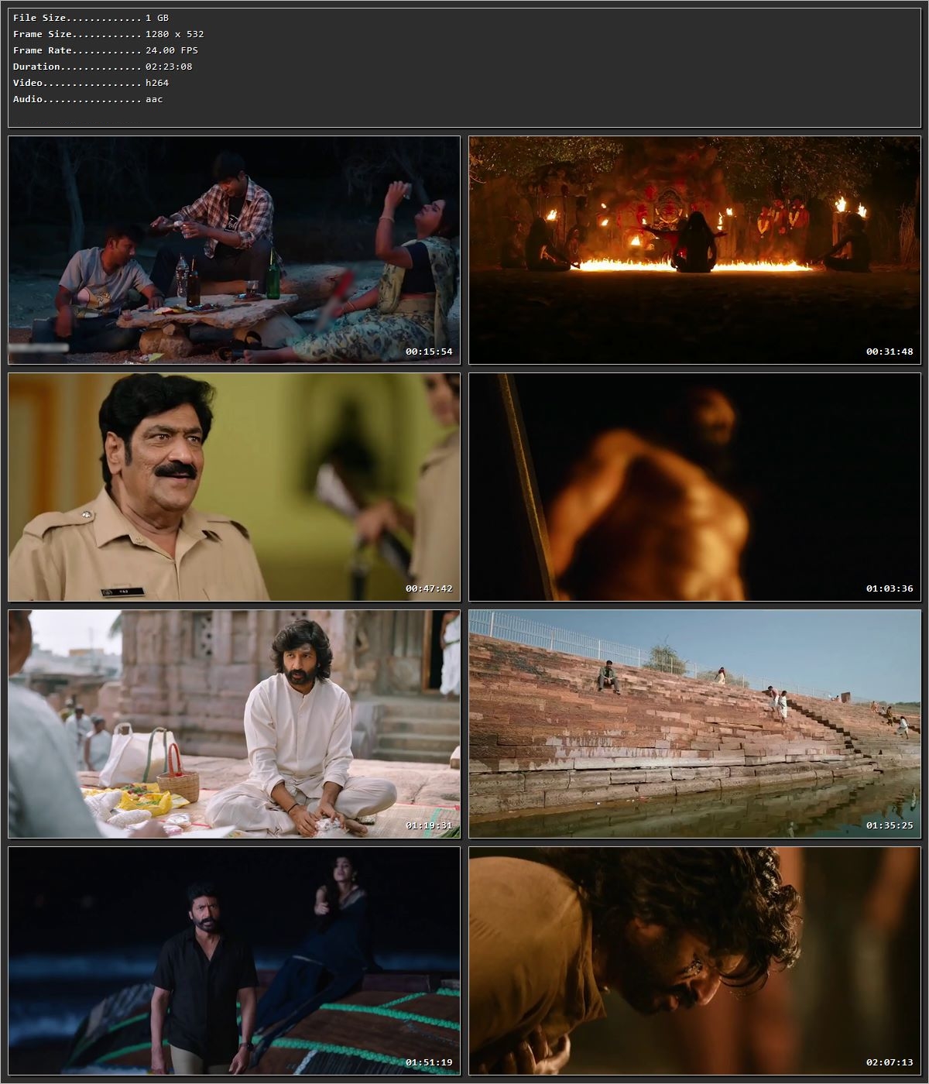Open the campfire picnic thumbnail at 00:15:54
The image size is (929, 1084).
coord(232,248)
